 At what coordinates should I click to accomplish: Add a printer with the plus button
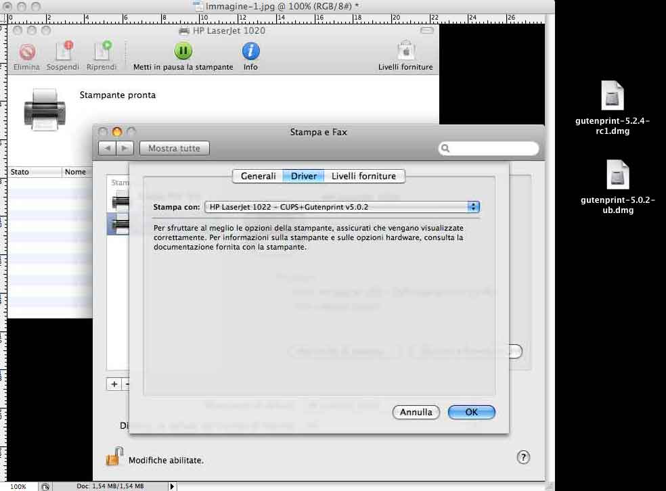click(x=114, y=384)
